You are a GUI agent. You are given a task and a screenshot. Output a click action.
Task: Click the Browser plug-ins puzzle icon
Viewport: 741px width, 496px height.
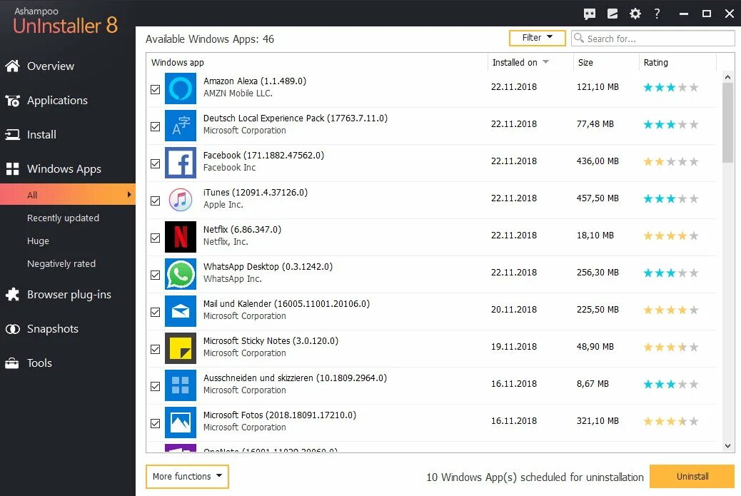click(12, 294)
